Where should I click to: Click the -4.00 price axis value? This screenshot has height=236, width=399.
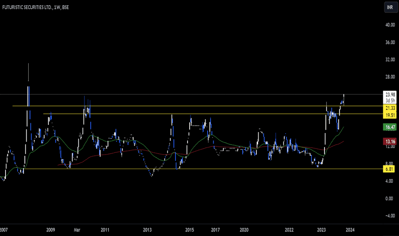click(390, 215)
